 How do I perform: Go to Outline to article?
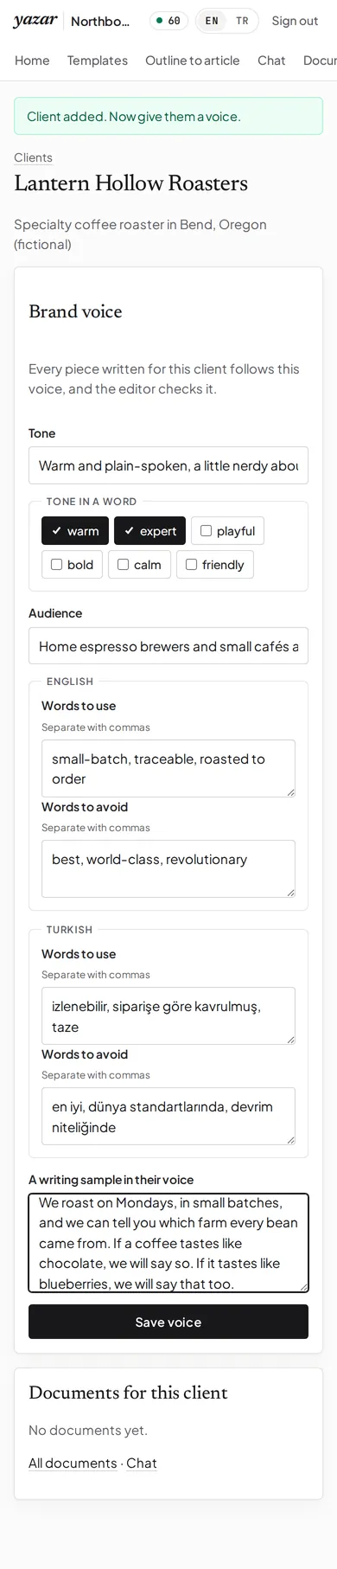point(193,61)
